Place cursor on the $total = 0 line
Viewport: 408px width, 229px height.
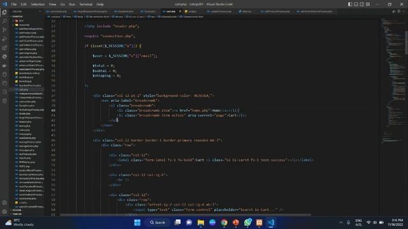pyautogui.click(x=103, y=66)
